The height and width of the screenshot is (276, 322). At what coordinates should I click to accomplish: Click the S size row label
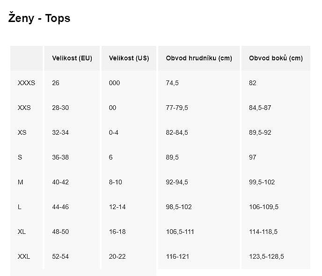click(20, 157)
